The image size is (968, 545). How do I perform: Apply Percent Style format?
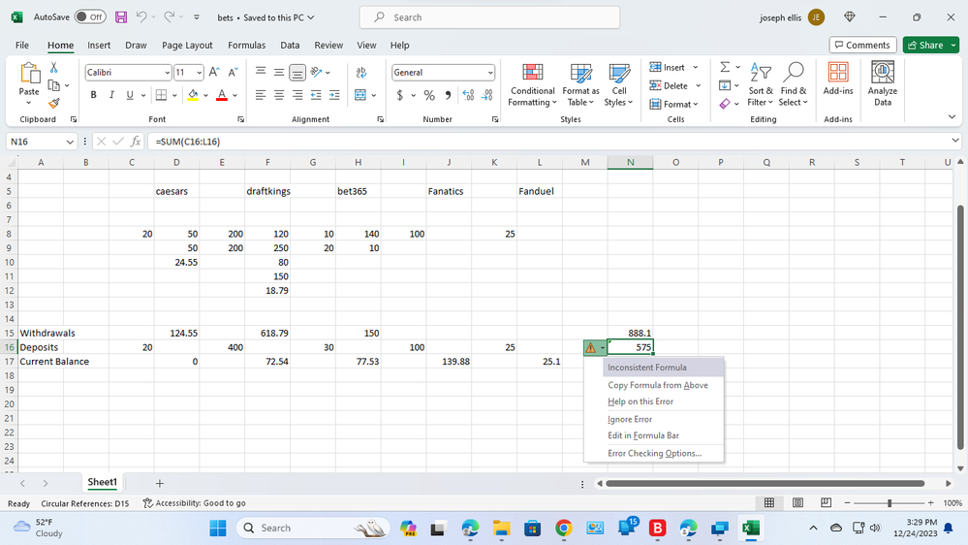(x=429, y=95)
